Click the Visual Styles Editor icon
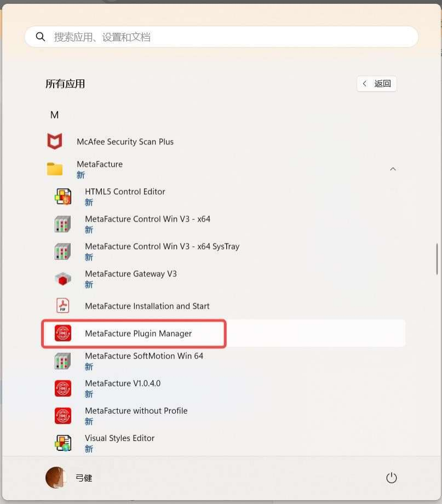This screenshot has width=442, height=504. click(x=63, y=443)
